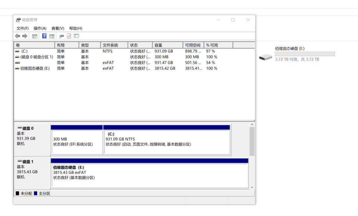Click the disk icon next to 磁盘 0
358x216 pixels.
point(20,128)
